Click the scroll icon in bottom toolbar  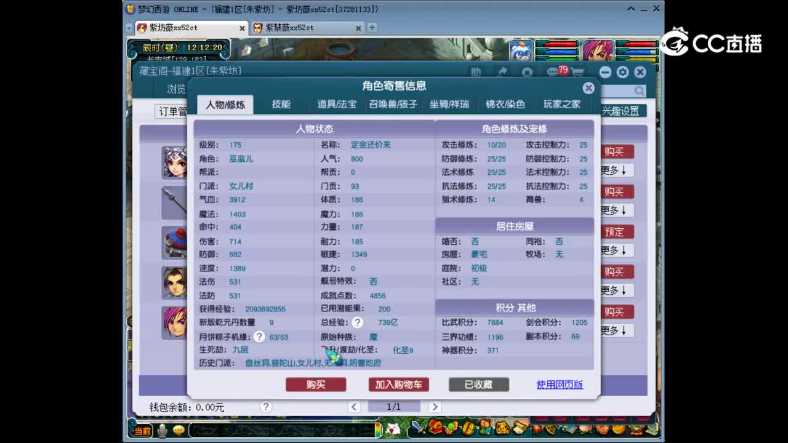519,426
